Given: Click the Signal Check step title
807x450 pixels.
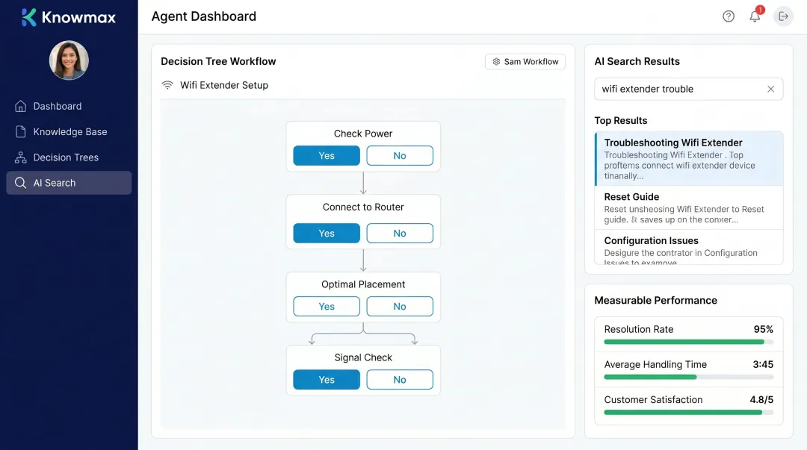Looking at the screenshot, I should [x=363, y=357].
